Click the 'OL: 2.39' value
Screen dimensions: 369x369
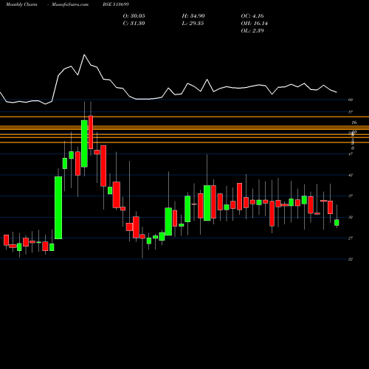coord(252,31)
